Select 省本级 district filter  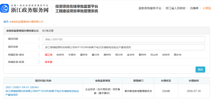48,62
